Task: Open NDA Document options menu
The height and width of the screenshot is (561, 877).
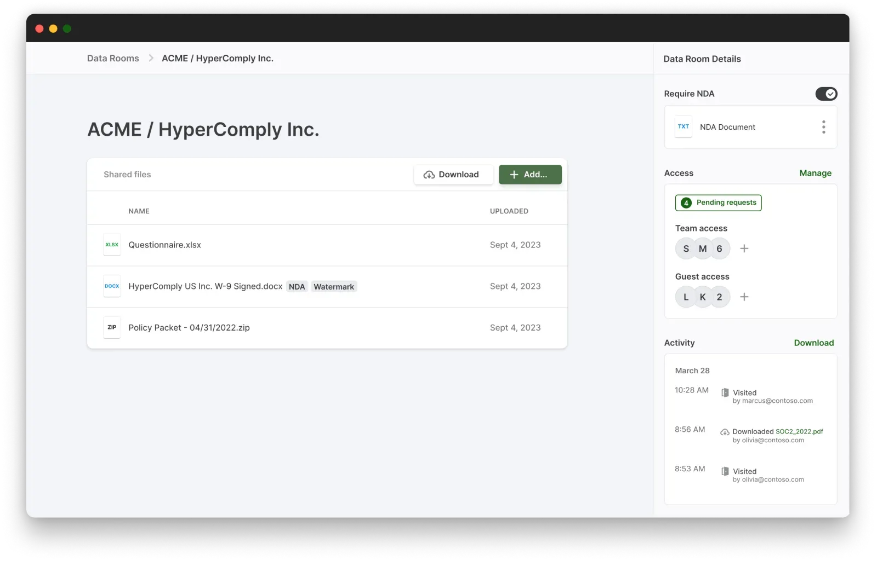Action: 823,127
